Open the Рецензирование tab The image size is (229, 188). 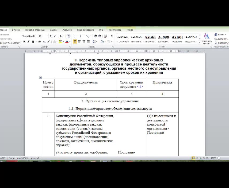[86, 30]
